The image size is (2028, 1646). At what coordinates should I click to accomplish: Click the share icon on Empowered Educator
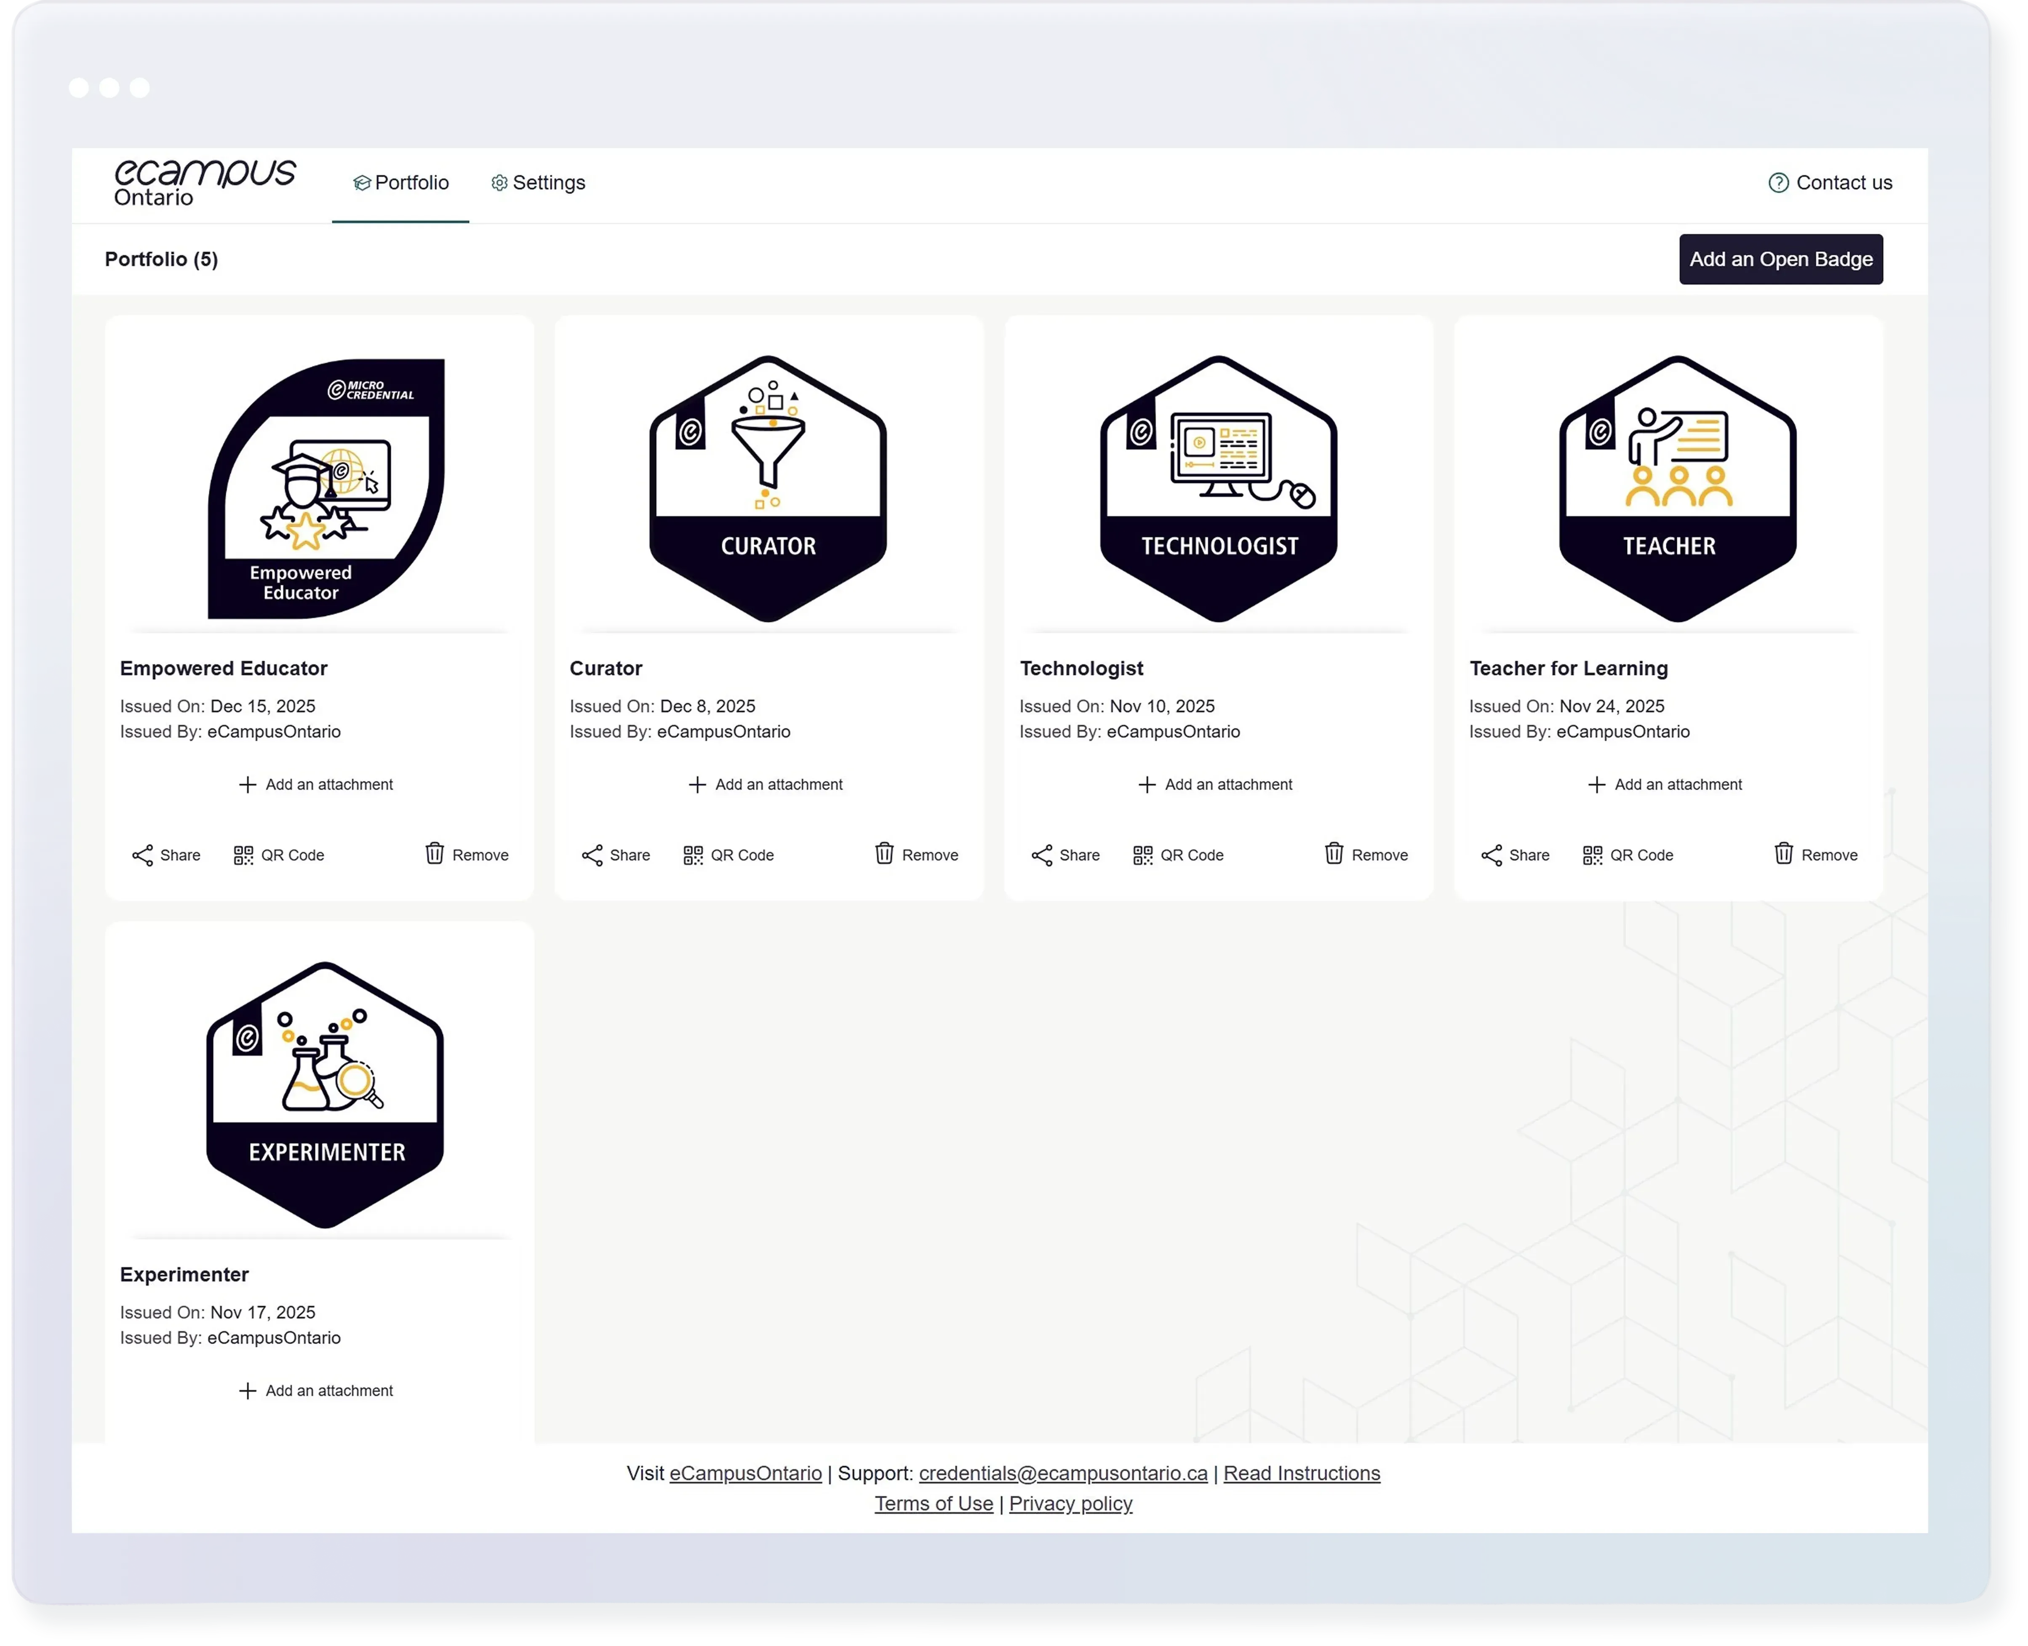[x=142, y=855]
